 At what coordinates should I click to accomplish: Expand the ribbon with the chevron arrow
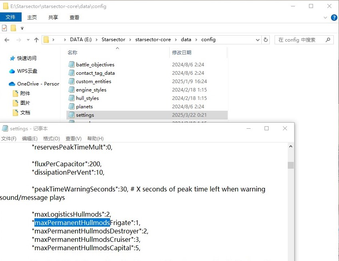tap(325, 17)
